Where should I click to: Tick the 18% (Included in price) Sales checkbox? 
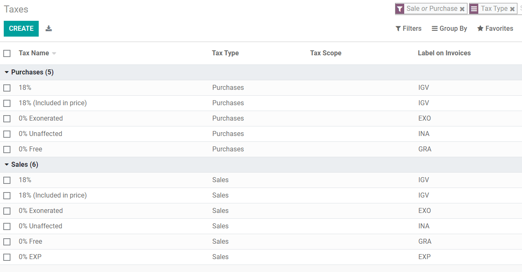pyautogui.click(x=7, y=195)
